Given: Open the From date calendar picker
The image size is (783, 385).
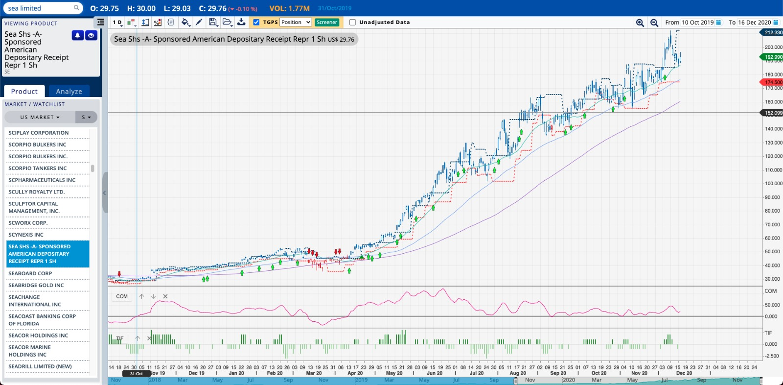Looking at the screenshot, I should (x=718, y=23).
